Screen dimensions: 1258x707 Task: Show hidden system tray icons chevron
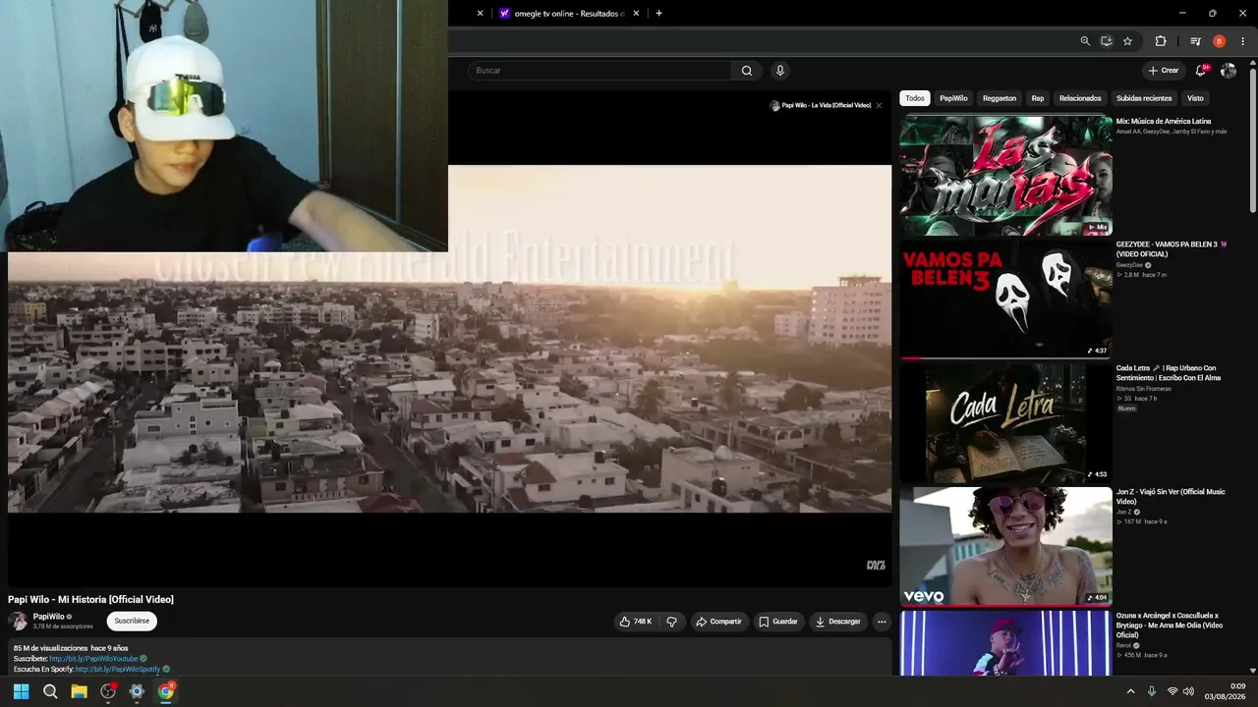click(1130, 691)
